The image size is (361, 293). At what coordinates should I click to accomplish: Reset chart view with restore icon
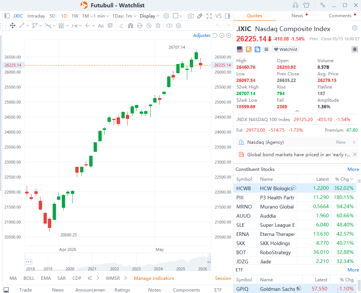coord(215,35)
